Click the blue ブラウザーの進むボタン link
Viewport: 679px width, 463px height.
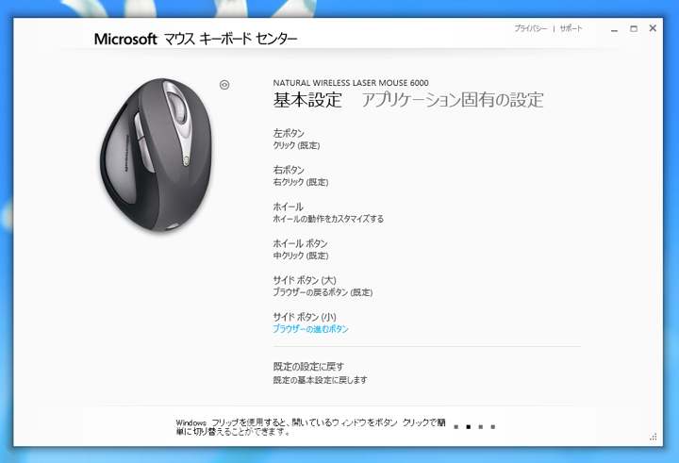coord(310,329)
